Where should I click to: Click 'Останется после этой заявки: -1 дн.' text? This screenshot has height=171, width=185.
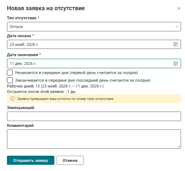click(42, 92)
